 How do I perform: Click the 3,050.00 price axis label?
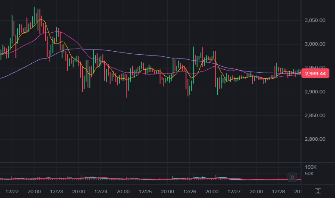click(x=314, y=20)
